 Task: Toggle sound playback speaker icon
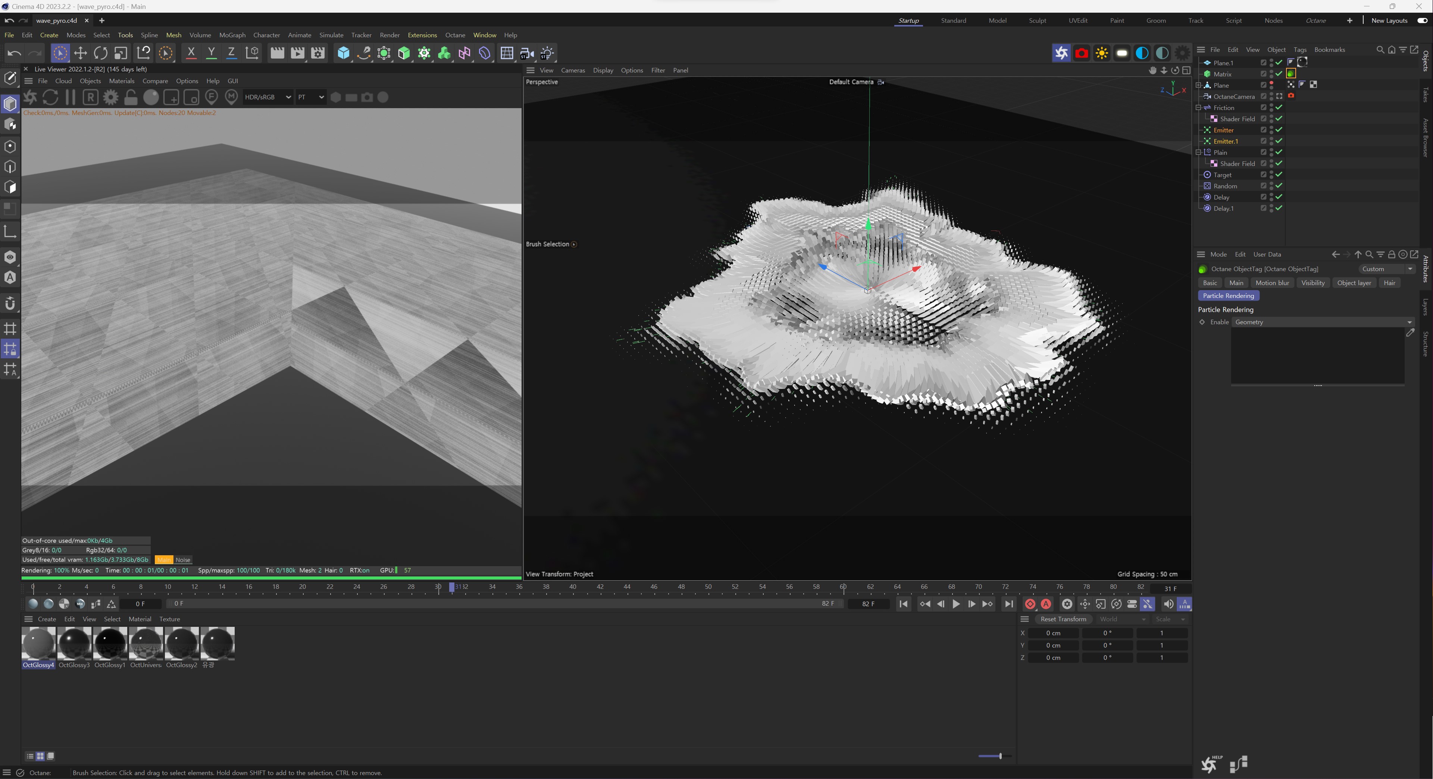coord(1168,604)
